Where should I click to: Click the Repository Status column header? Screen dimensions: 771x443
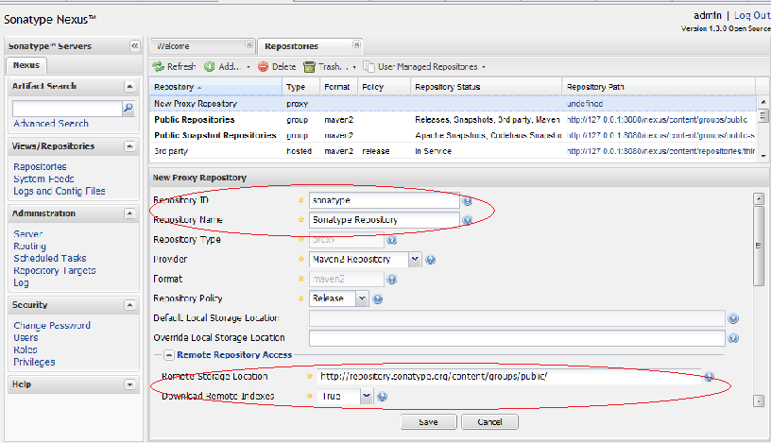click(486, 87)
